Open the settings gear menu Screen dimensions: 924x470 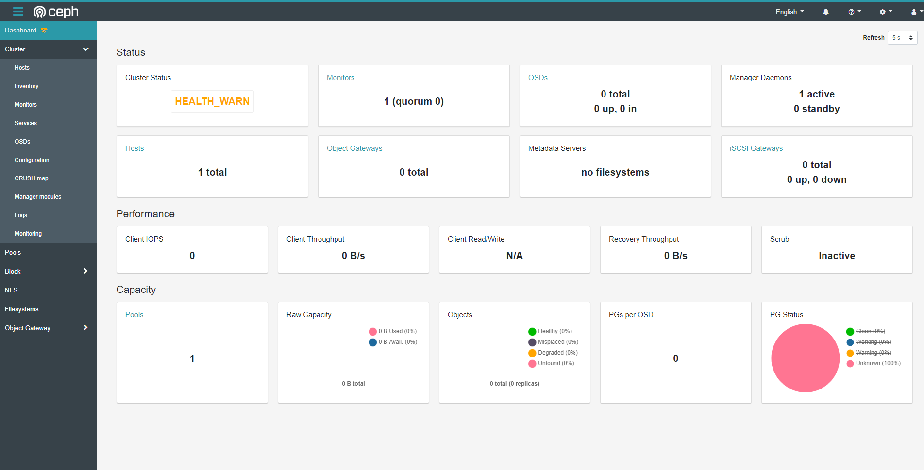pos(885,12)
